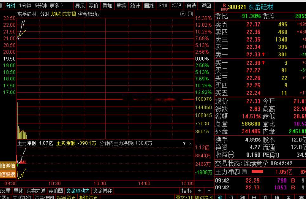Viewport: 306px width, 199px height.
Task: Click the 卖五 price 22.37
Action: [x=253, y=24]
